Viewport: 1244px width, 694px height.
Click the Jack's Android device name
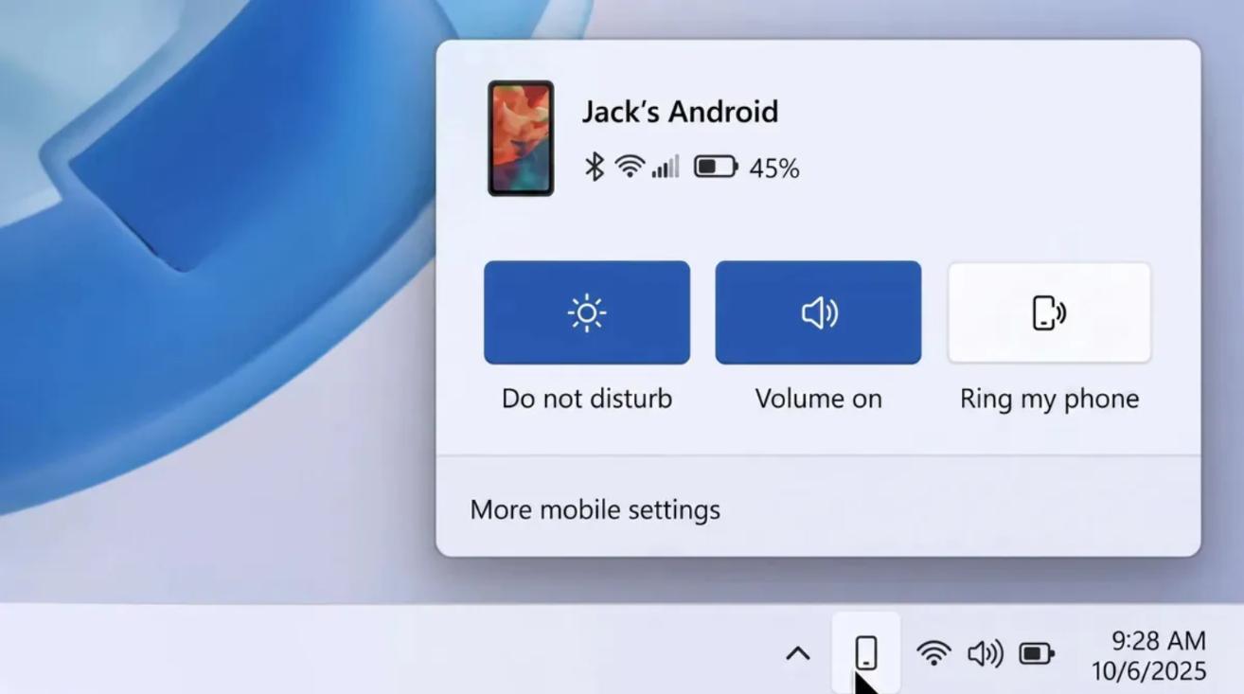pyautogui.click(x=680, y=112)
